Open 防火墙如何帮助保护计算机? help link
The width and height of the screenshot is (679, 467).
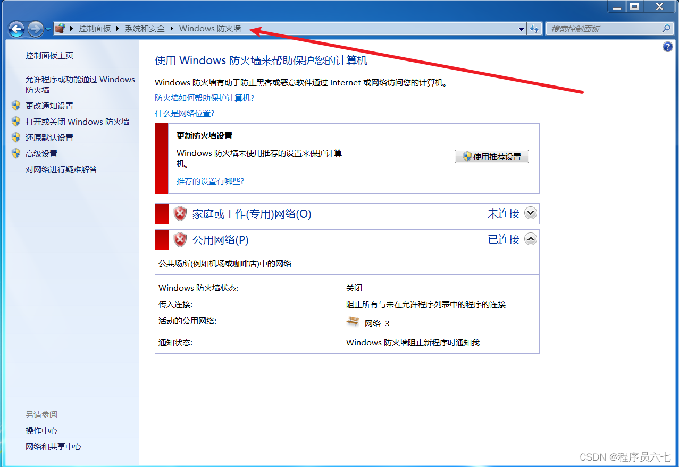click(x=205, y=98)
